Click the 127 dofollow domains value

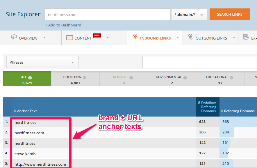point(202,153)
